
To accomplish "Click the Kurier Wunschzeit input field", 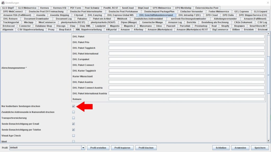I will (x=187, y=76).
